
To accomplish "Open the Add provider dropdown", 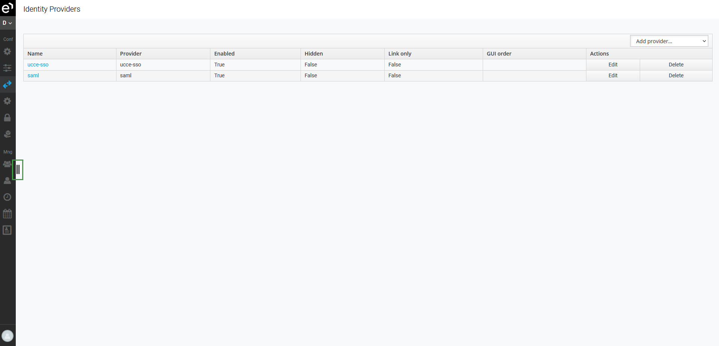I will click(x=669, y=41).
